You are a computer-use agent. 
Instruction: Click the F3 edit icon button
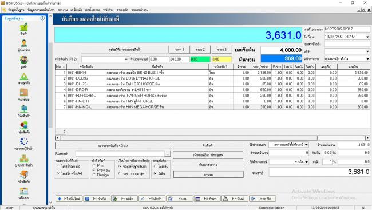[x=115, y=199]
